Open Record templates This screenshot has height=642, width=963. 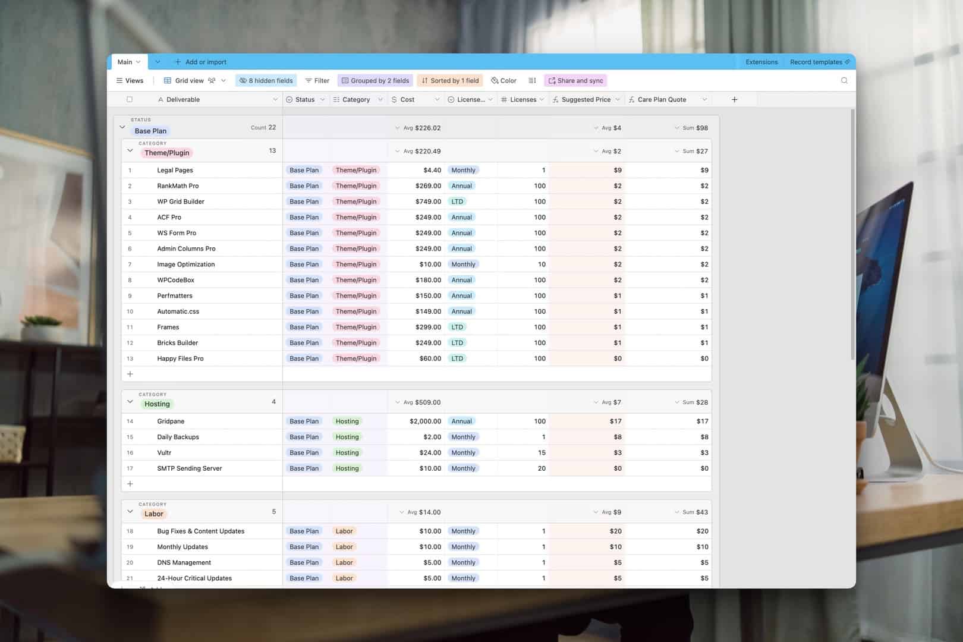tap(819, 62)
